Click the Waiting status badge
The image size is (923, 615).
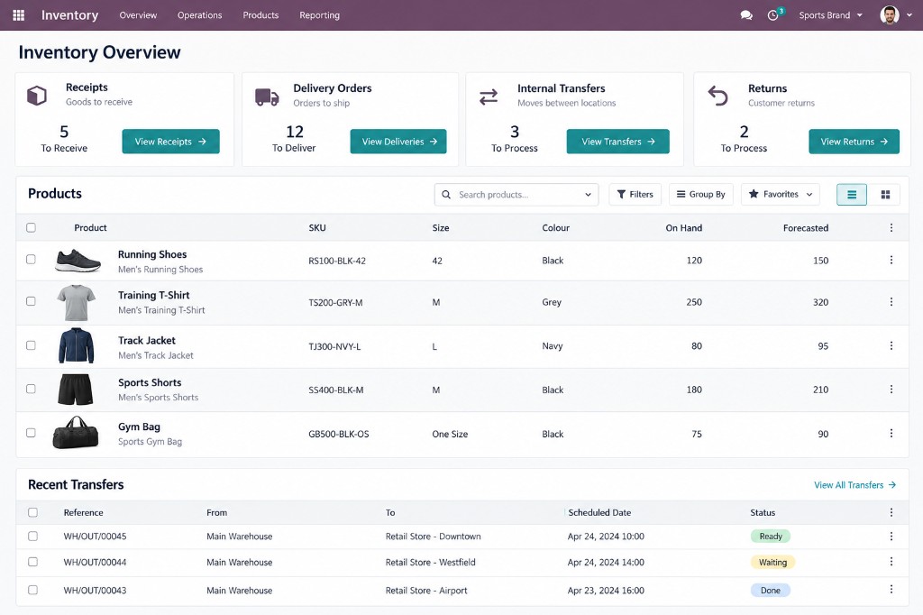(772, 562)
